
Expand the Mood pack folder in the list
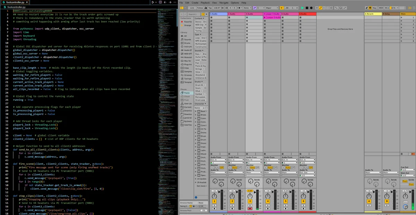click(x=196, y=154)
